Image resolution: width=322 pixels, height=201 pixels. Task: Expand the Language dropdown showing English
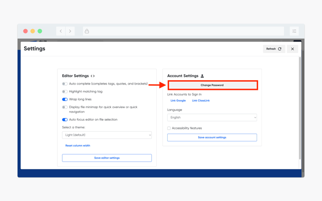(212, 117)
